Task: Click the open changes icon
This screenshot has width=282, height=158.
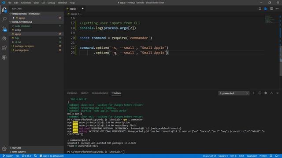Action: pos(260,9)
